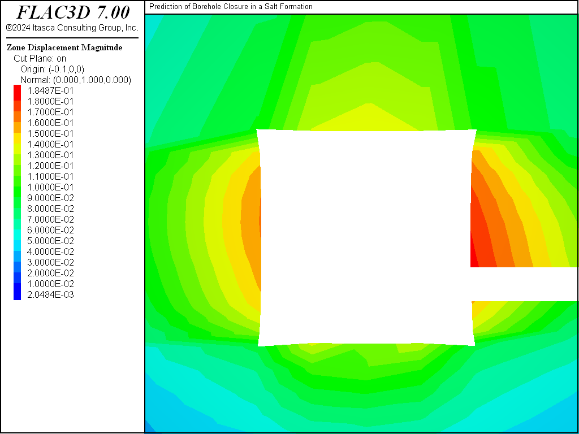
Task: Click the Normal (0.000,1.000,0.000) legend line
Action: (76, 80)
